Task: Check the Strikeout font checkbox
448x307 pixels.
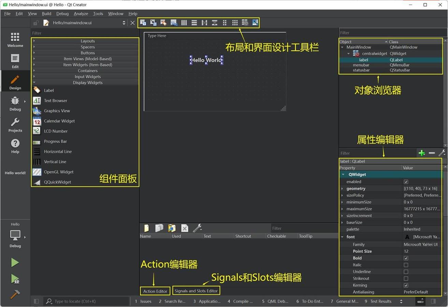Action: click(406, 279)
